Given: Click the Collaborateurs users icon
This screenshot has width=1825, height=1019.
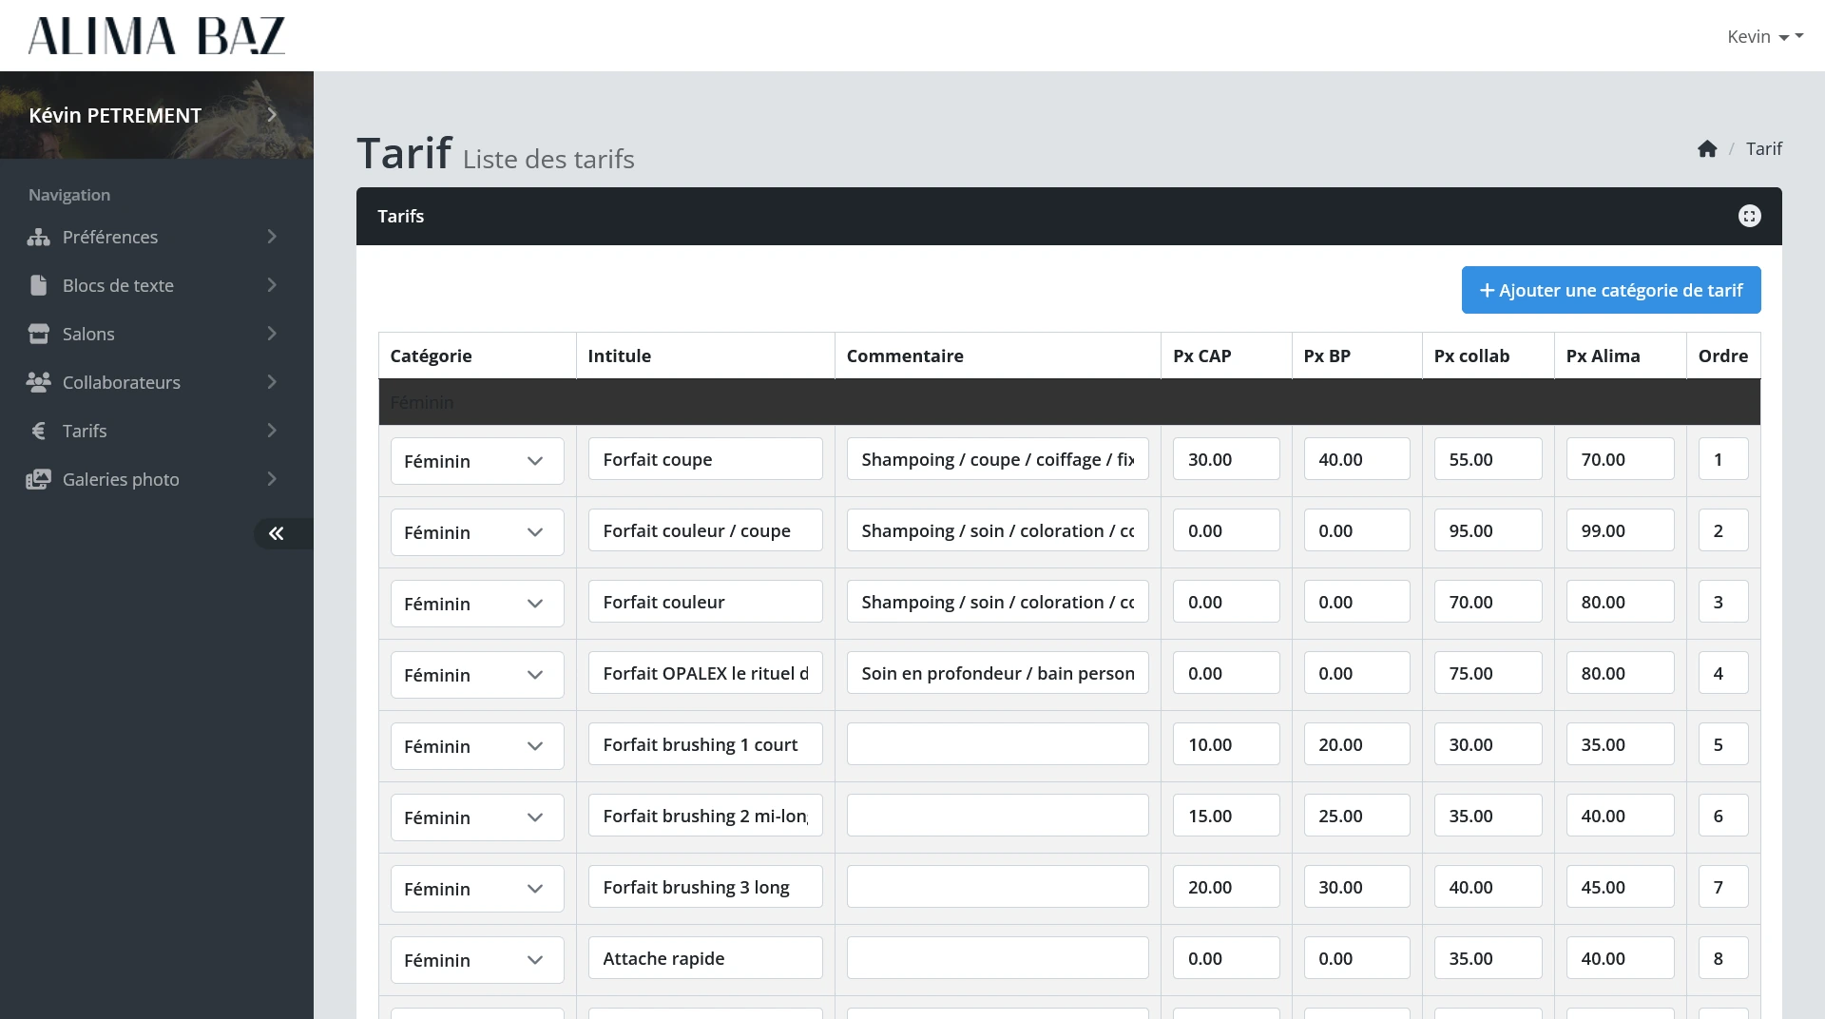Looking at the screenshot, I should click(x=38, y=383).
